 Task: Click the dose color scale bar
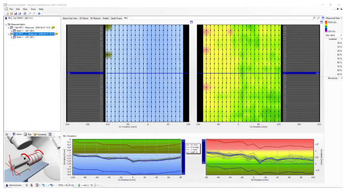(327, 27)
